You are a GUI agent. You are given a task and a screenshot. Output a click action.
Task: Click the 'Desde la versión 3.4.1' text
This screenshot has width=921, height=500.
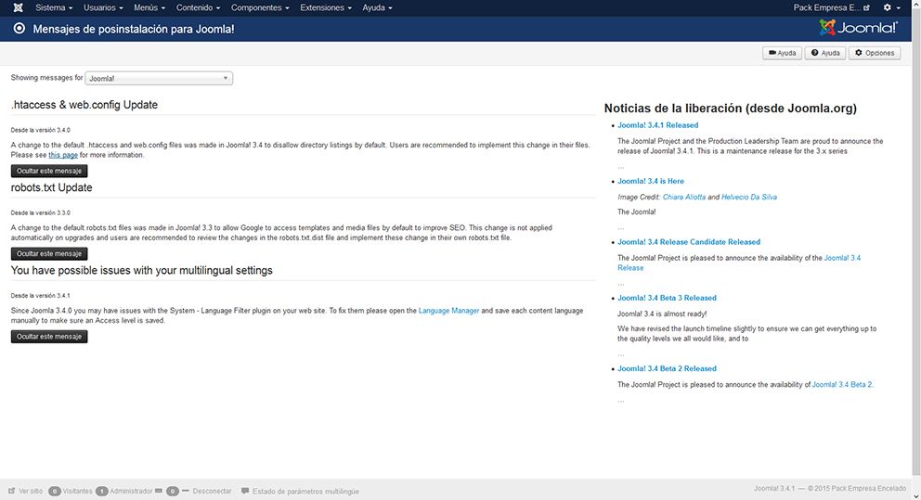click(x=41, y=295)
